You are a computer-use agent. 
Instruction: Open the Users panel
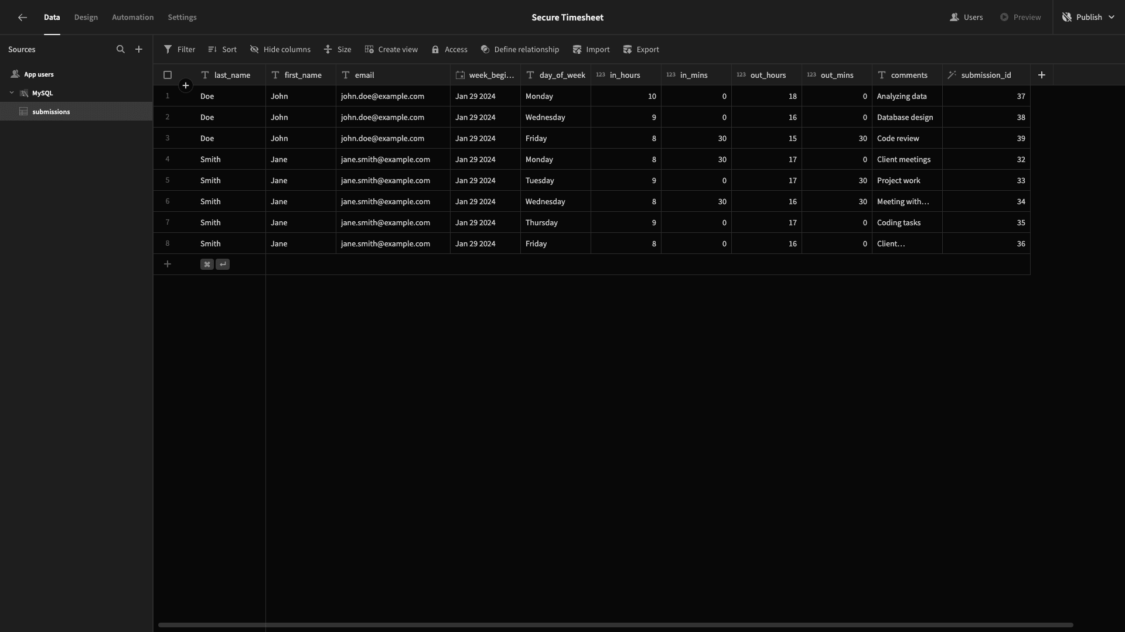pos(966,18)
